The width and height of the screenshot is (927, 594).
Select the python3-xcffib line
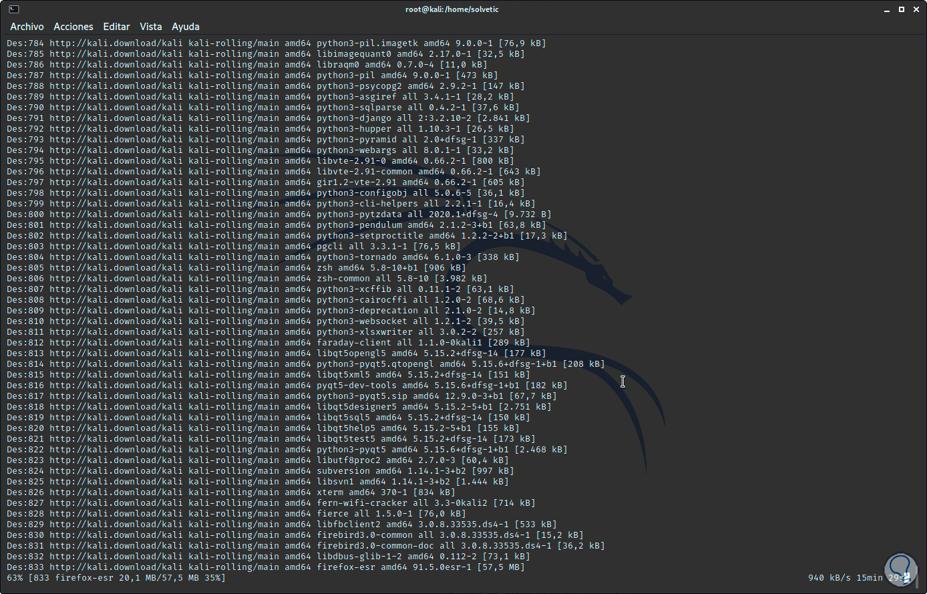coord(260,289)
